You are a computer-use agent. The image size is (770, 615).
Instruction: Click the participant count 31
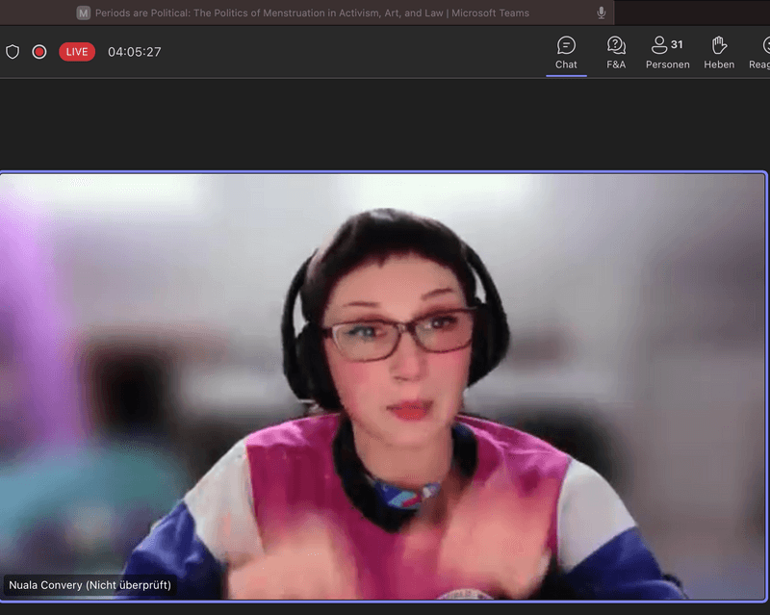point(677,44)
